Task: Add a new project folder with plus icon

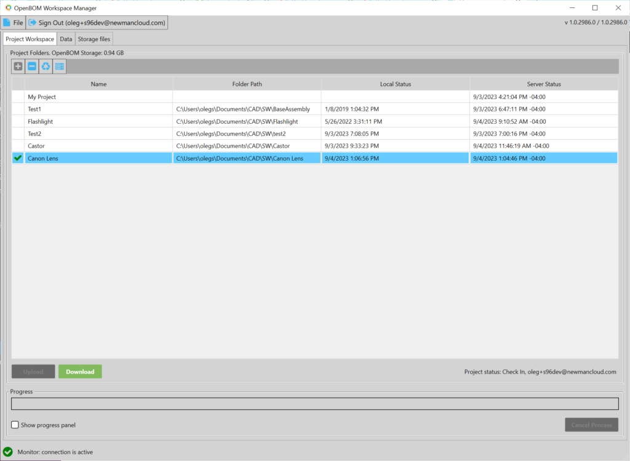Action: [x=18, y=66]
